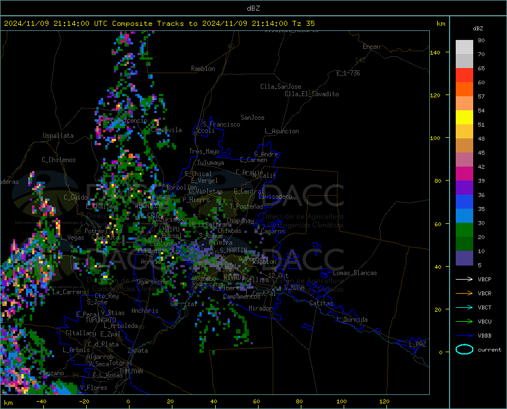Click the Campamentos map label
The image size is (507, 409).
click(x=242, y=296)
